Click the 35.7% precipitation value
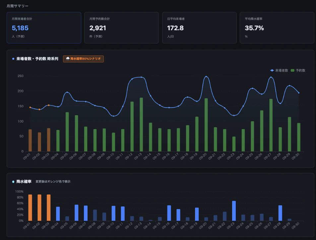 (254, 28)
